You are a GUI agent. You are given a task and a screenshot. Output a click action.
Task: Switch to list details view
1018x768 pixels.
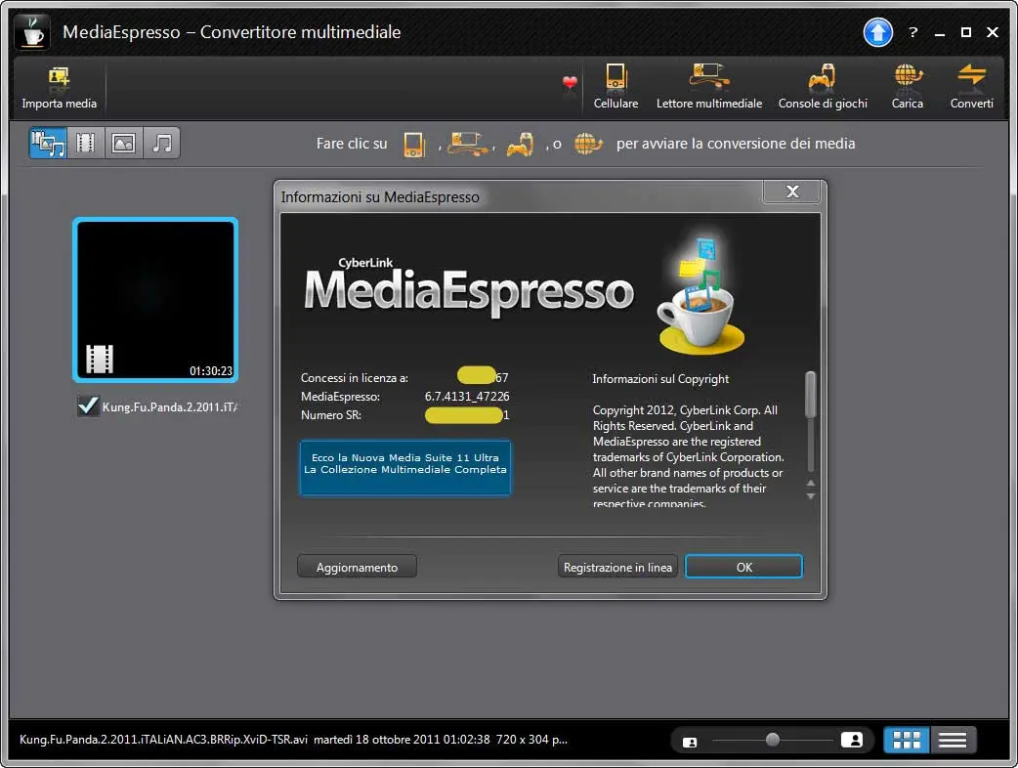pyautogui.click(x=953, y=740)
